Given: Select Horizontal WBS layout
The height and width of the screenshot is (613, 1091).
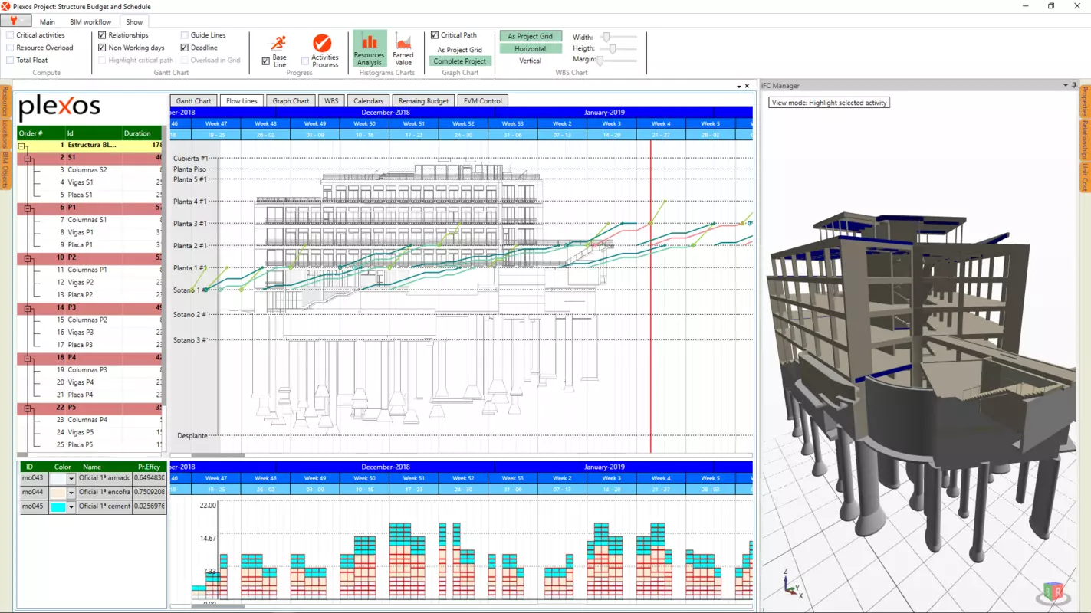Looking at the screenshot, I should tap(531, 48).
